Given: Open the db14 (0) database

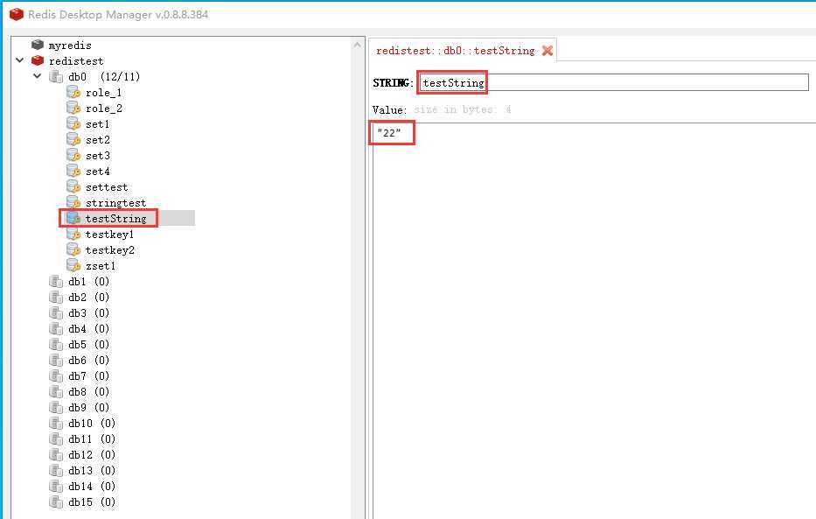Looking at the screenshot, I should (x=92, y=487).
